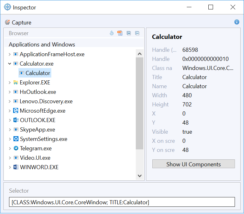Click the Capture target icon
The image size is (244, 214).
pyautogui.click(x=7, y=22)
